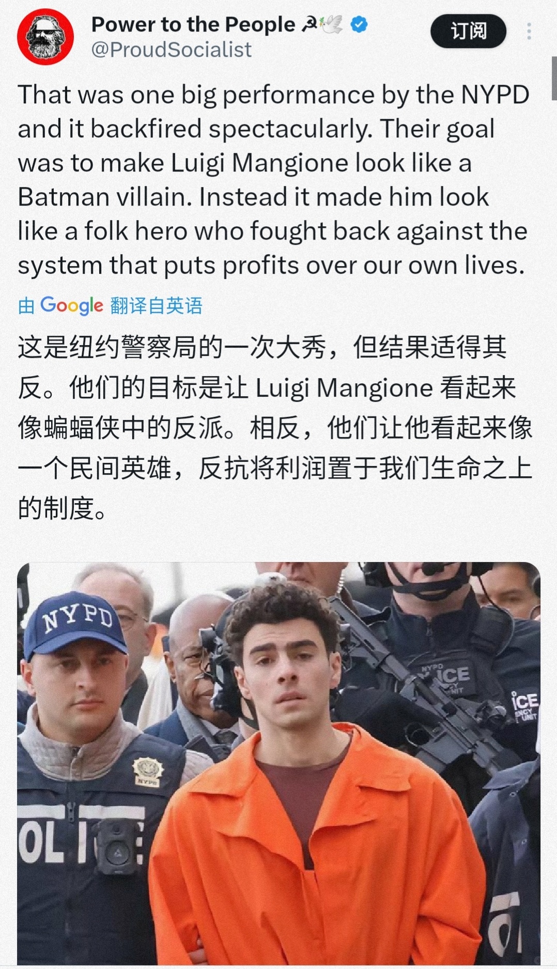The height and width of the screenshot is (969, 557).
Task: Tap the 由 character before Google
Action: [x=26, y=306]
